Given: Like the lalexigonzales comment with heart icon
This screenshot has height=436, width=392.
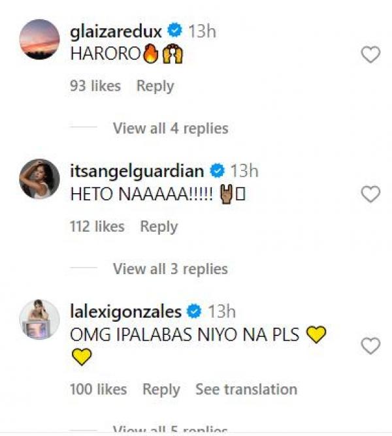Looking at the screenshot, I should (370, 346).
